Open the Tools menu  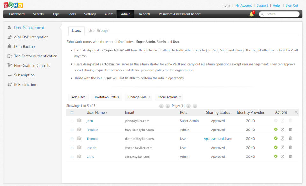point(72,14)
